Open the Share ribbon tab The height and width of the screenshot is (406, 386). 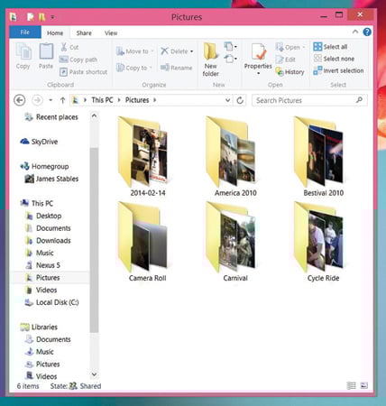(84, 33)
